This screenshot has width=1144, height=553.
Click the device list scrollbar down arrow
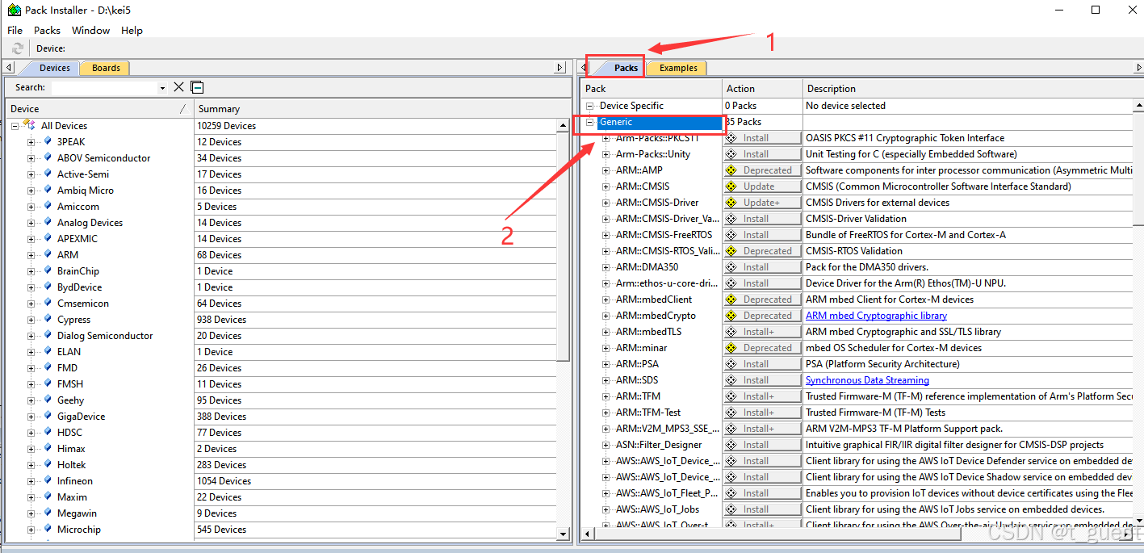pos(563,534)
